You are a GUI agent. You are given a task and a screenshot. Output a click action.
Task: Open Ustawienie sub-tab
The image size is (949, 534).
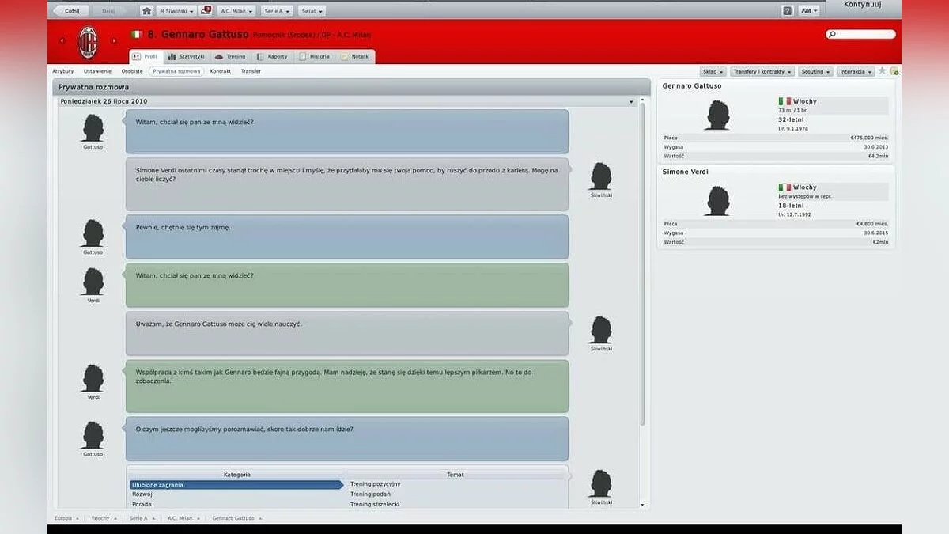97,71
